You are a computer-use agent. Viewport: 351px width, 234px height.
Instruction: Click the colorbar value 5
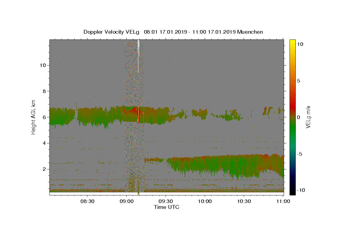point(299,81)
